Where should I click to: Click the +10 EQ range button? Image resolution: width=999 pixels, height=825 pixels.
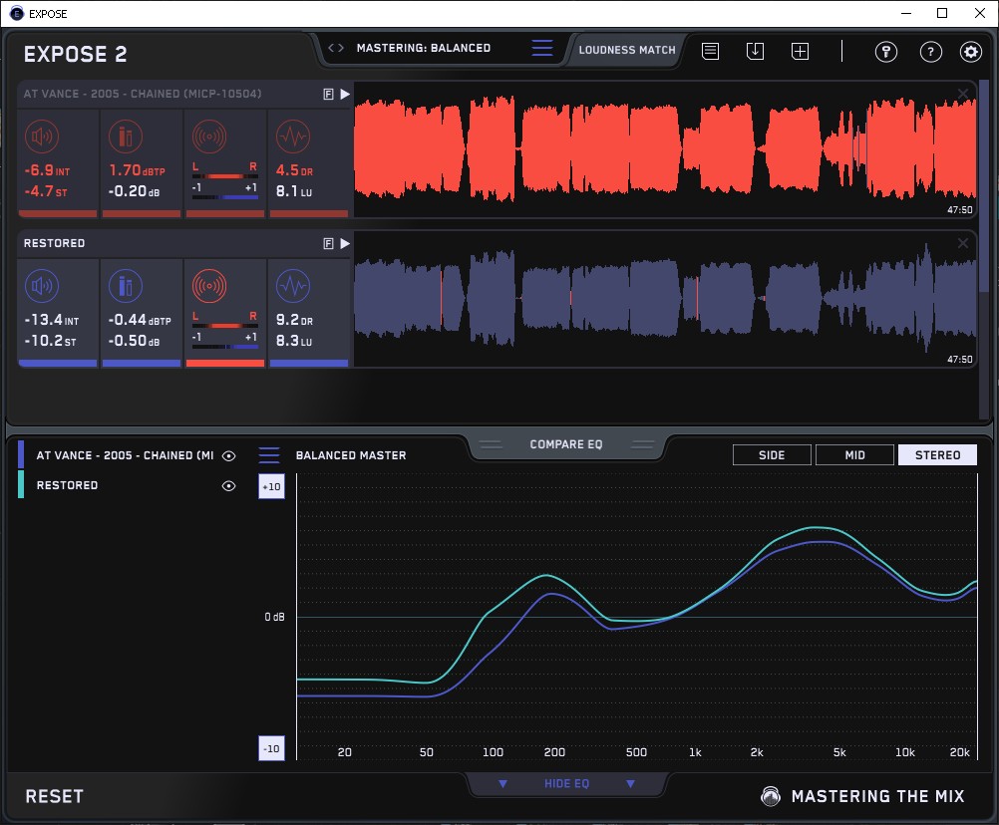tap(271, 486)
